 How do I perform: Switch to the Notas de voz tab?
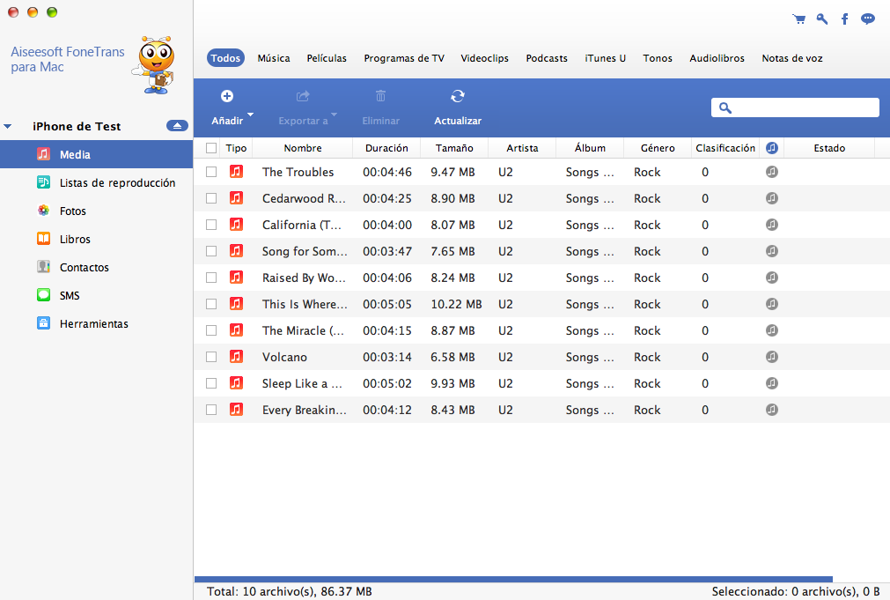click(791, 58)
